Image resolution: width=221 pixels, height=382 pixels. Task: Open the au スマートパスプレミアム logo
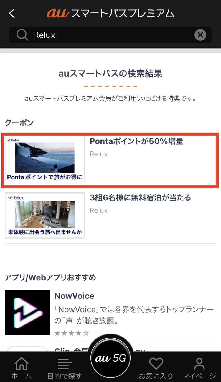111,13
